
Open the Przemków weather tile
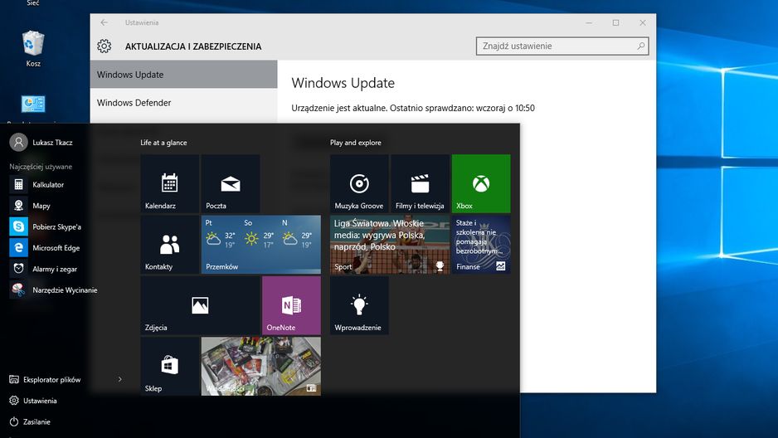[x=261, y=245]
